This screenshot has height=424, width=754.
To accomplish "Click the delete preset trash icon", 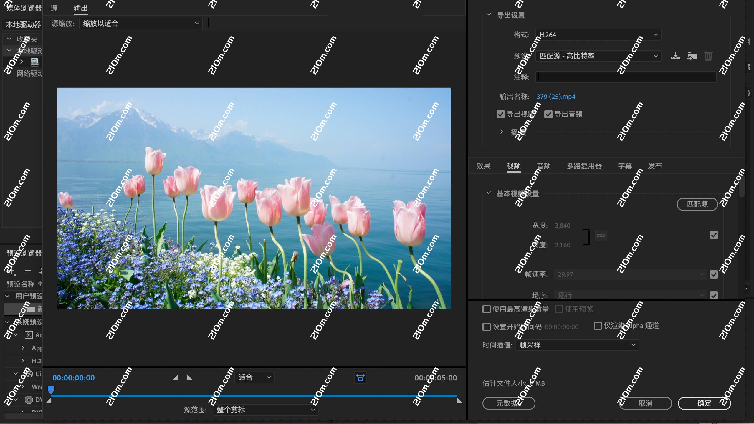I will (x=708, y=56).
